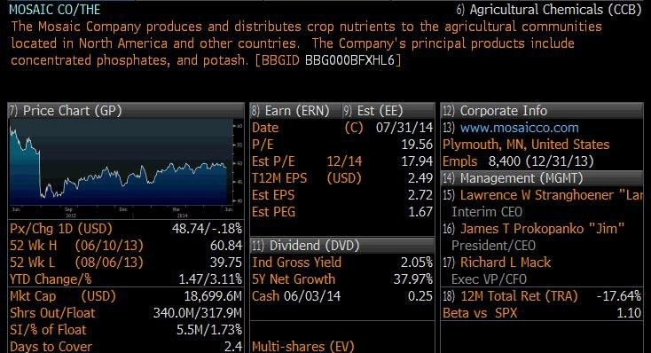The height and width of the screenshot is (353, 651).
Task: Select the Ind Gross Yield row
Action: [x=342, y=263]
